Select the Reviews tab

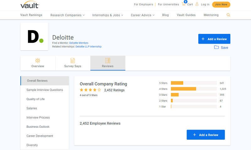pyautogui.click(x=108, y=63)
